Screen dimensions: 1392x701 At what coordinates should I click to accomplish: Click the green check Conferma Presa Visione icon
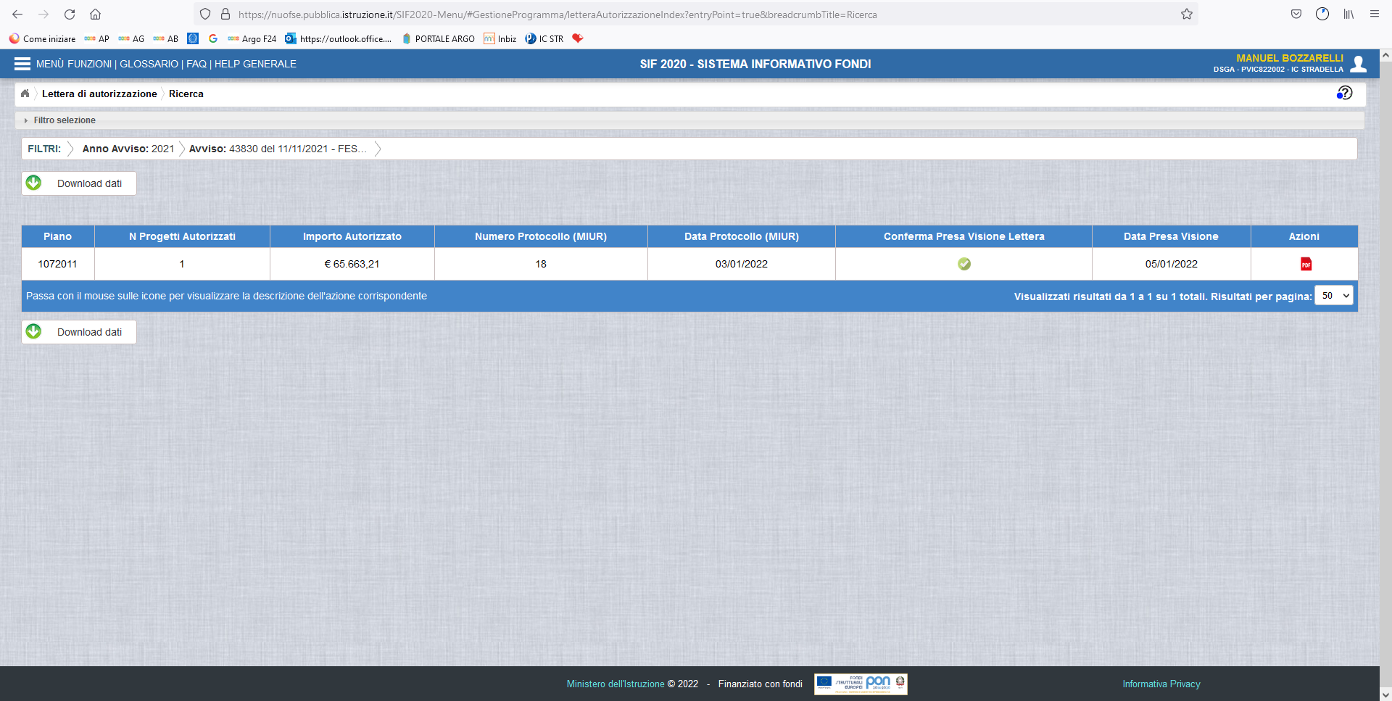coord(964,264)
